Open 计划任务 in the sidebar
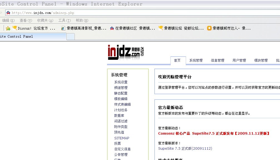The width and height of the screenshot is (280, 160). [121, 110]
